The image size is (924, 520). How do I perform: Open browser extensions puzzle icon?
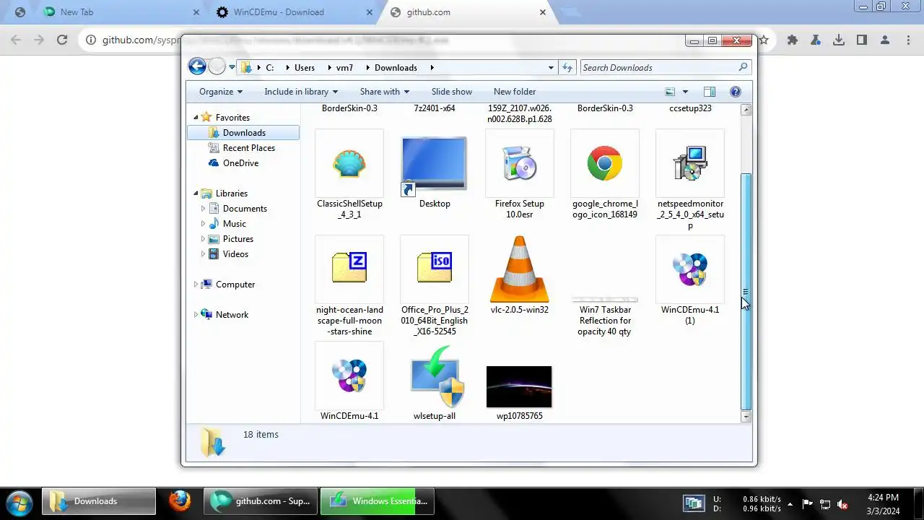793,40
